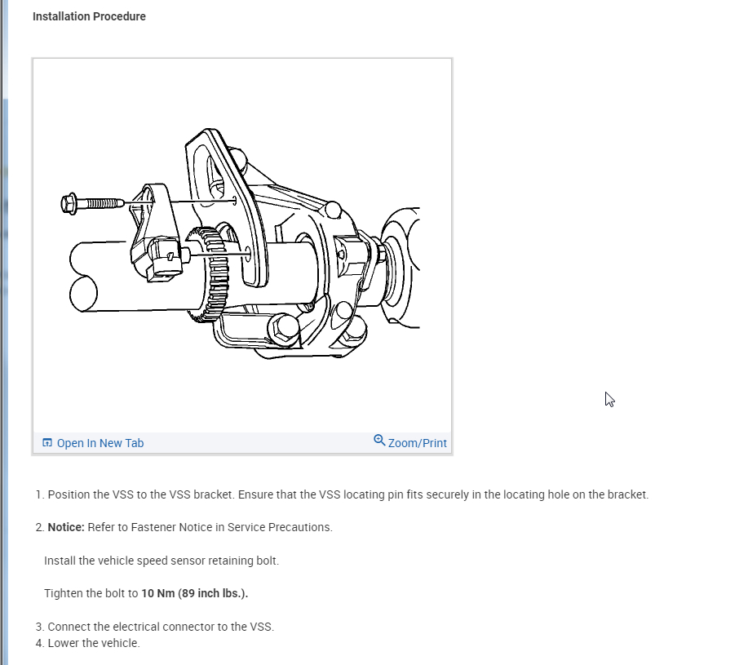Click the Open In New Tab link
Image resolution: width=748 pixels, height=665 pixels.
(x=93, y=443)
